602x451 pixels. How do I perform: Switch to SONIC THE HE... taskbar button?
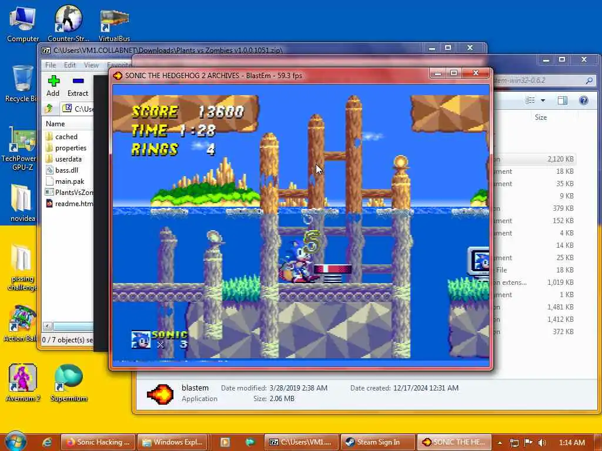(x=454, y=442)
